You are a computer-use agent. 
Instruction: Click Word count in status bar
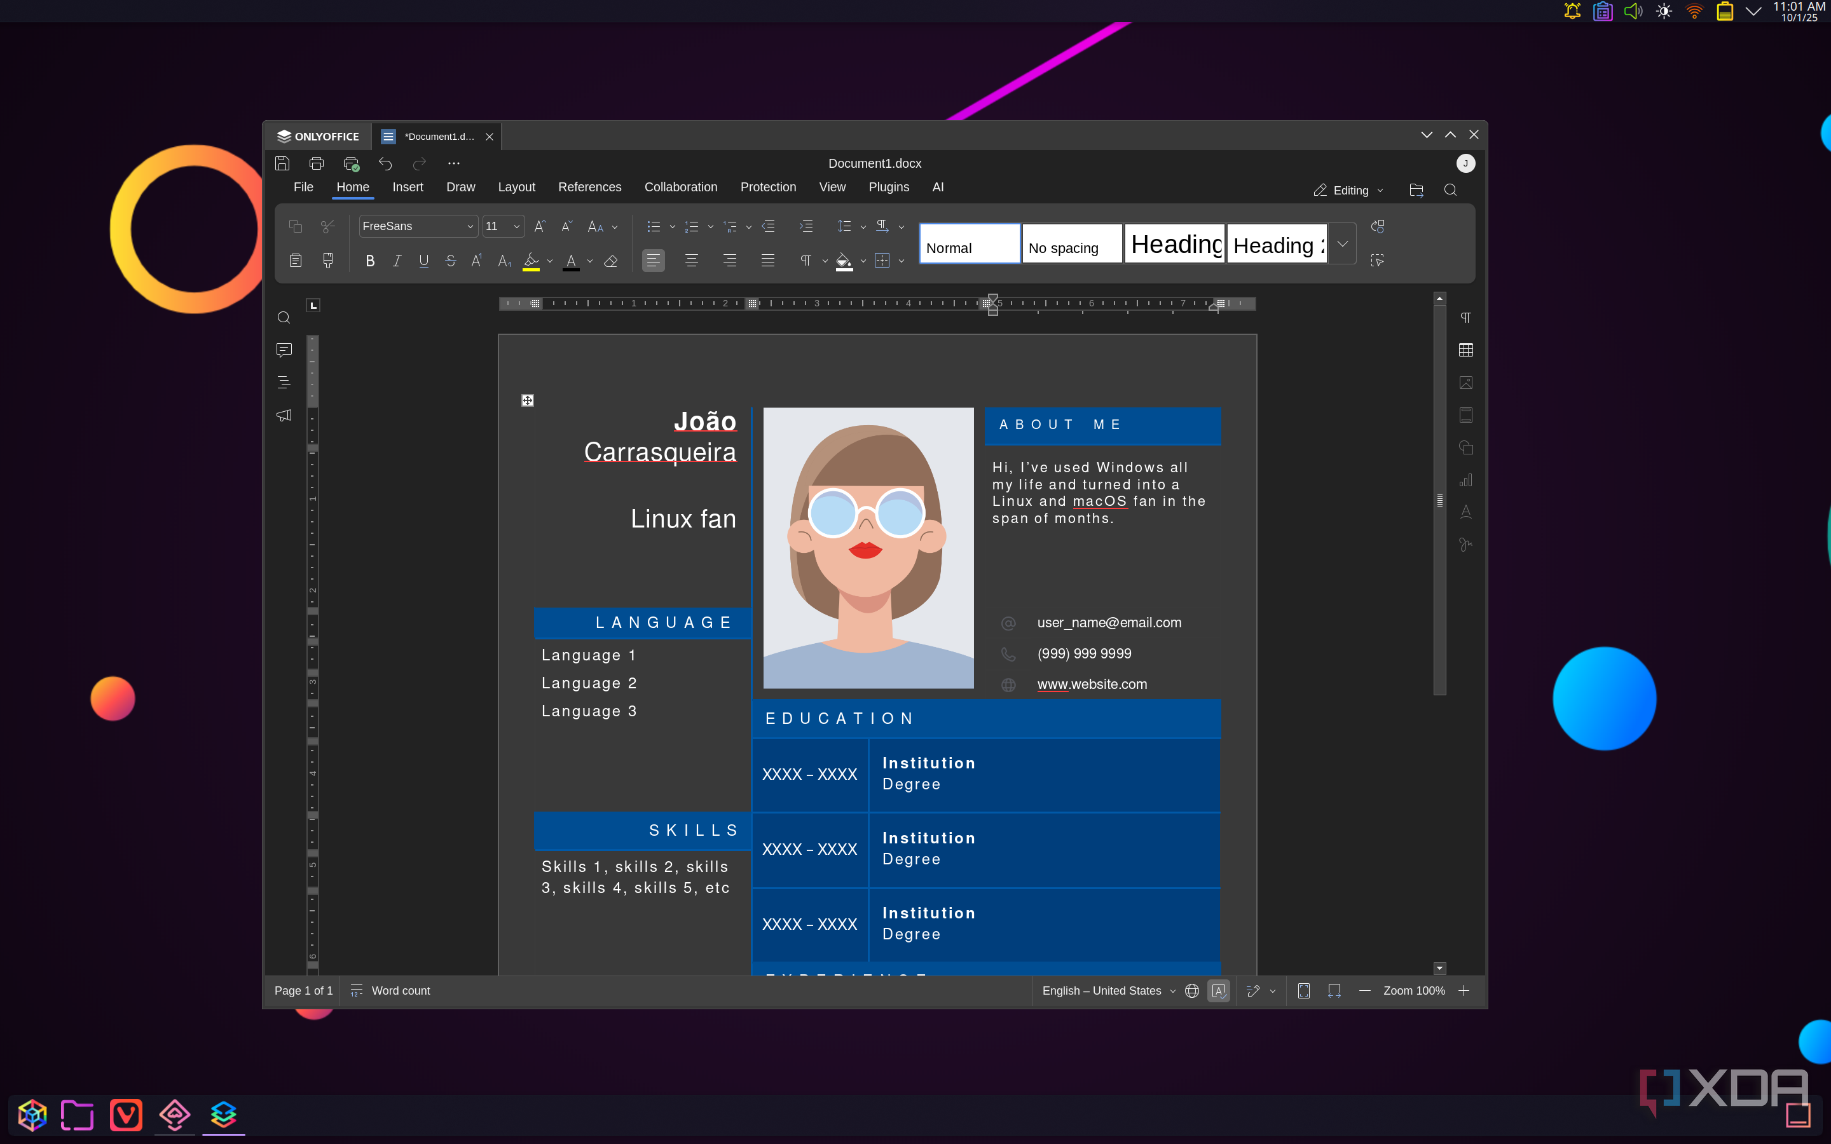click(x=390, y=990)
